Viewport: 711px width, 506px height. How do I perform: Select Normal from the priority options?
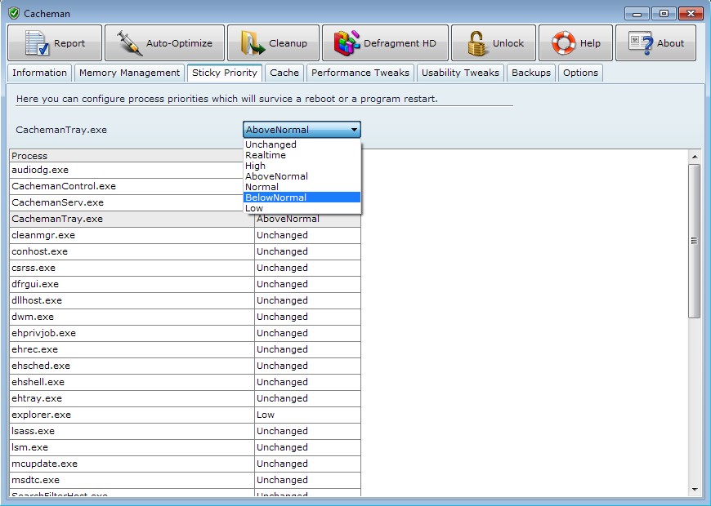pos(302,187)
